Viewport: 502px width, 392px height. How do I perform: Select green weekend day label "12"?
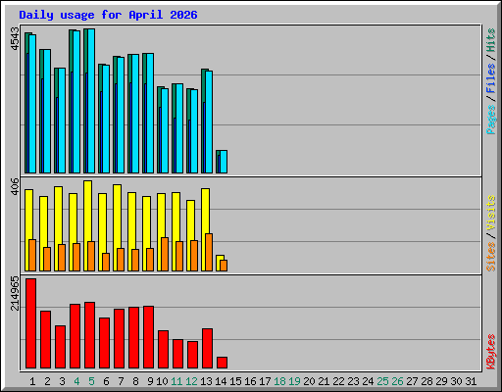pos(191,381)
